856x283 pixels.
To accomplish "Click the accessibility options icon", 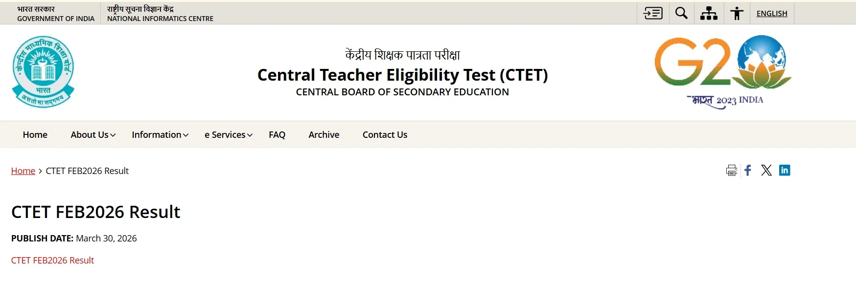I will point(737,13).
